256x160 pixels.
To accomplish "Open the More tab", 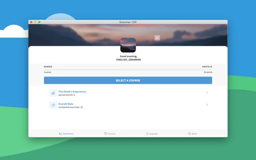I will [x=192, y=134].
